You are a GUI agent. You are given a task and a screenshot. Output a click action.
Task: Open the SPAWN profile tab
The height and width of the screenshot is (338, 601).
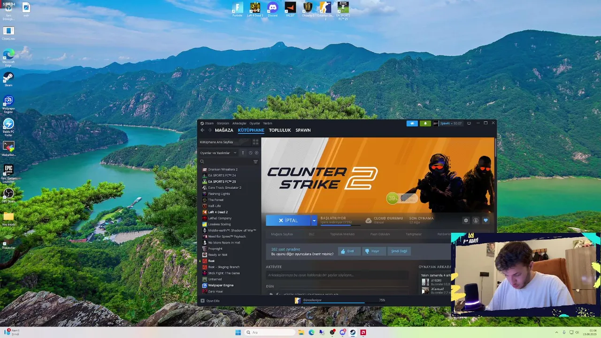click(x=303, y=130)
